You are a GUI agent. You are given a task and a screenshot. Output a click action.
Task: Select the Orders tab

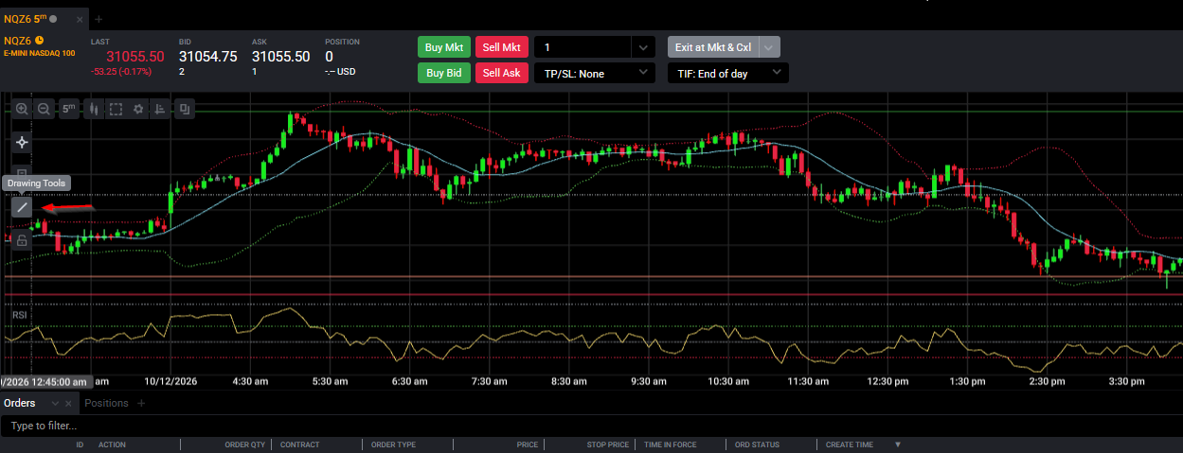tap(19, 404)
